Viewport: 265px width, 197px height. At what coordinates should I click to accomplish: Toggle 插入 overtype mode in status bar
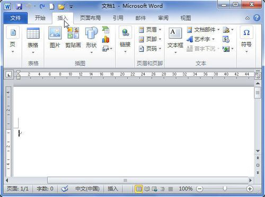pos(113,189)
